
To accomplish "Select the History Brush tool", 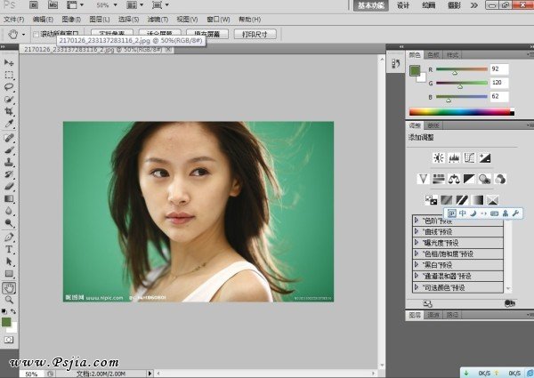I will coord(9,174).
